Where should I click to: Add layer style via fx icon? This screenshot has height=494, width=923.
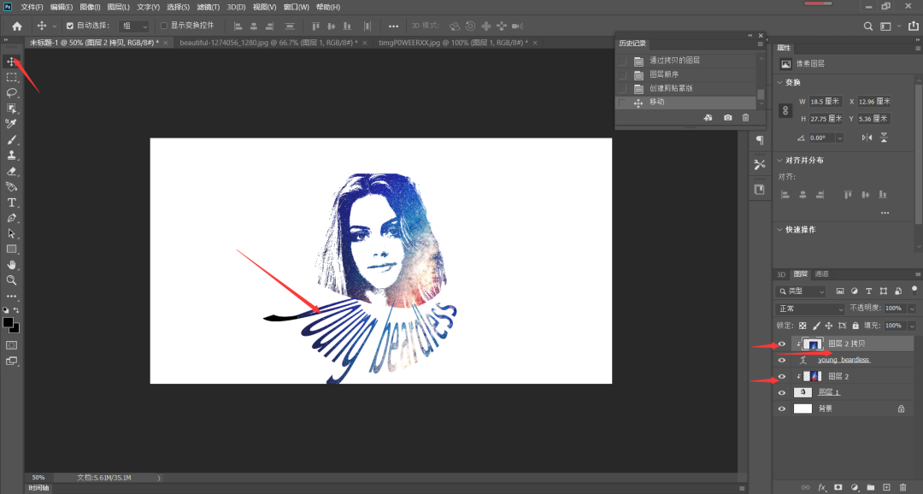point(822,487)
